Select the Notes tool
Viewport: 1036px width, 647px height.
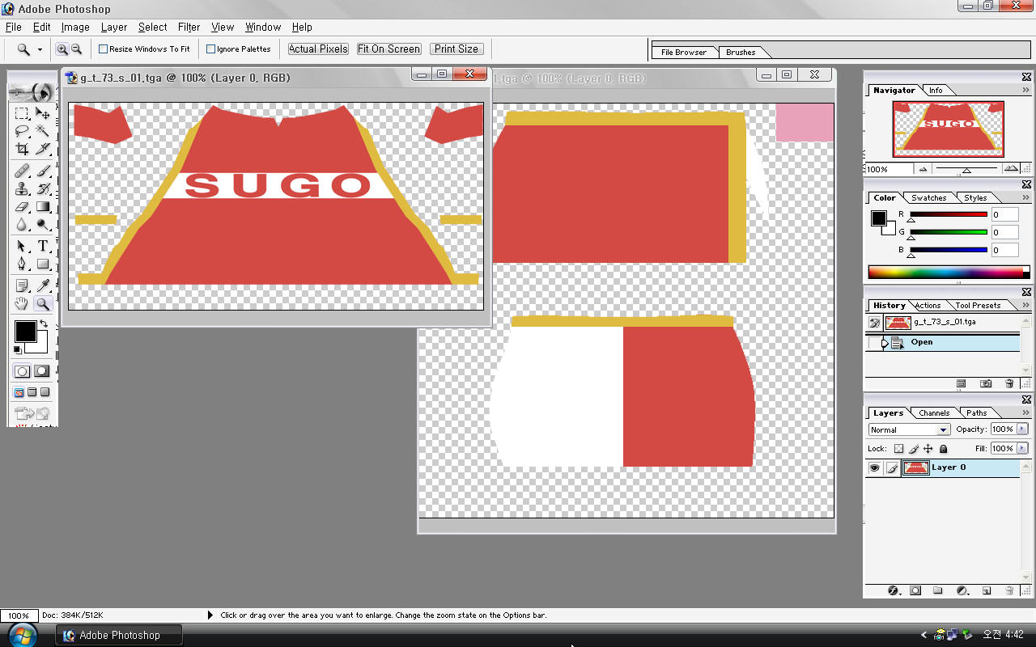pyautogui.click(x=23, y=285)
